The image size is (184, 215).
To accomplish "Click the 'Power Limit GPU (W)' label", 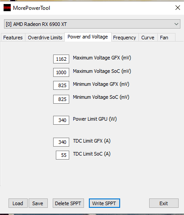I will (x=95, y=119).
